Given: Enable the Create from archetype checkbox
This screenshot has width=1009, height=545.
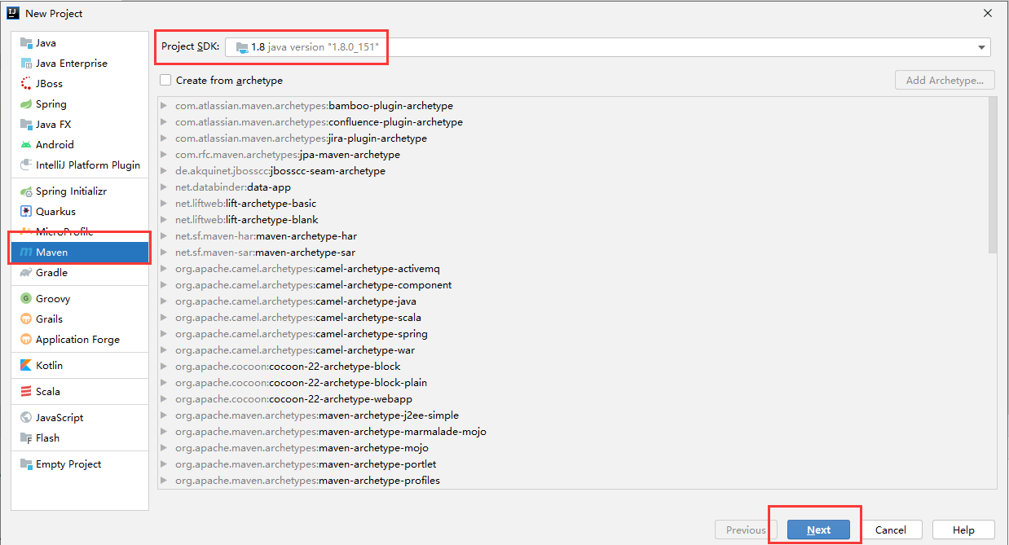Looking at the screenshot, I should pyautogui.click(x=164, y=80).
